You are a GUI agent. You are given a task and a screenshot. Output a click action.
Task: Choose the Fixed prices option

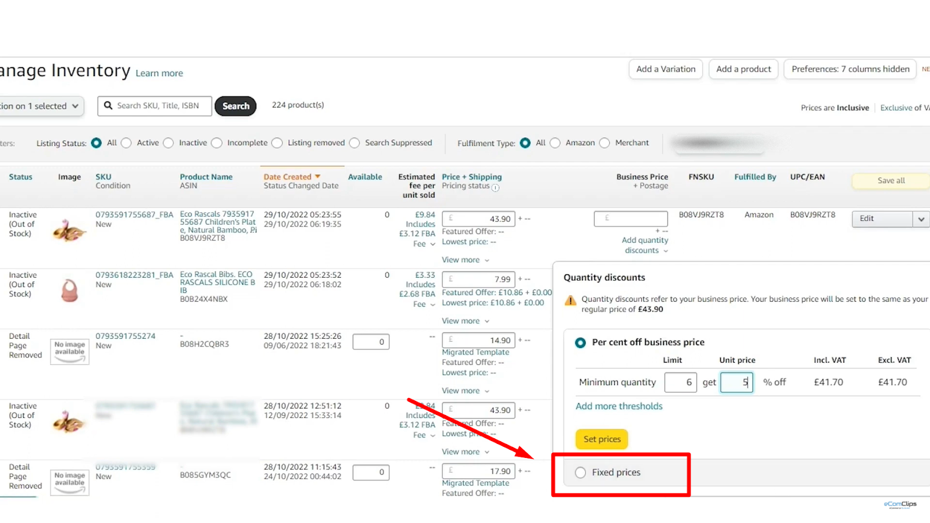[580, 473]
